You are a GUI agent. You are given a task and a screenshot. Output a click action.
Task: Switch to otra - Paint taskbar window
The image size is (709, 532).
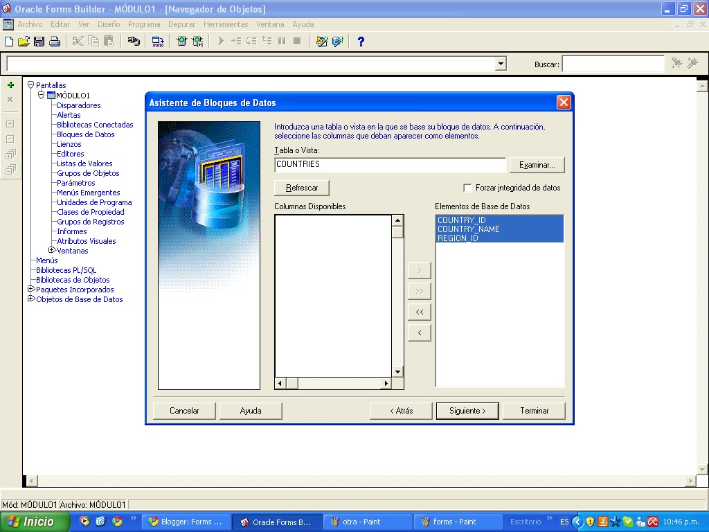(368, 522)
